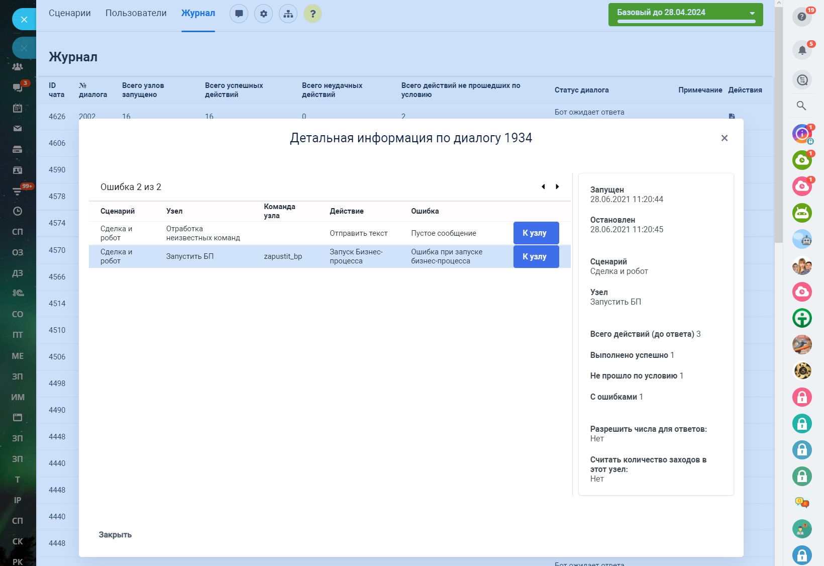
Task: Click 'К узлу' for Запустить БП error
Action: (x=536, y=256)
